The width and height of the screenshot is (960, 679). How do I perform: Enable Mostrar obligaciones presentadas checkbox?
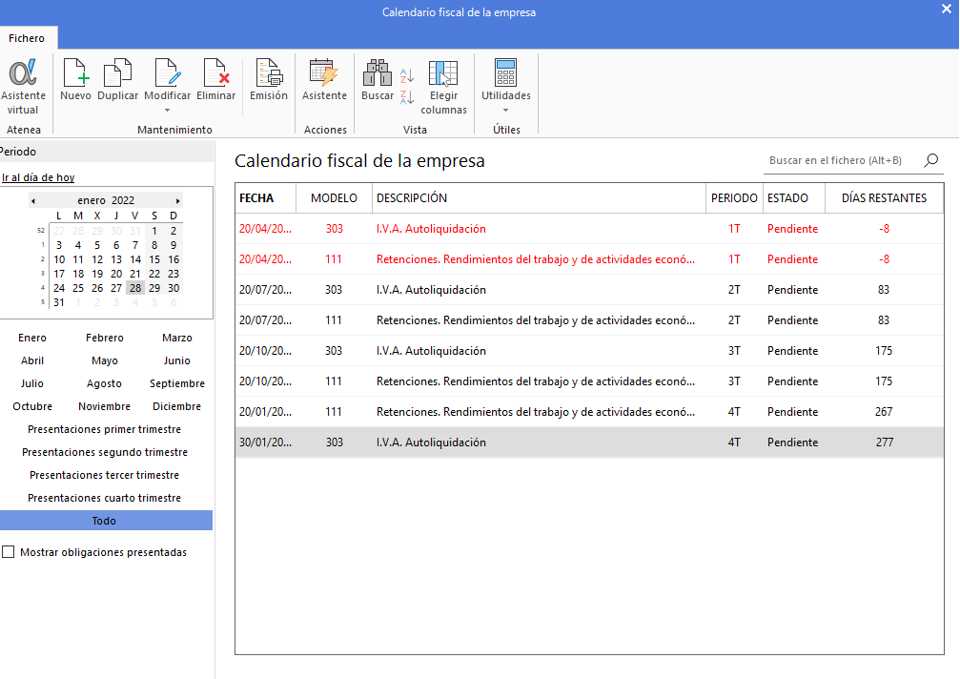9,552
